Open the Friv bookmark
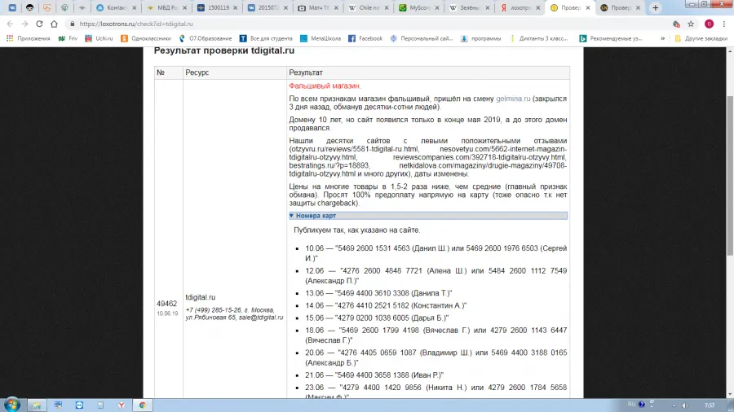The image size is (734, 412). pos(68,38)
